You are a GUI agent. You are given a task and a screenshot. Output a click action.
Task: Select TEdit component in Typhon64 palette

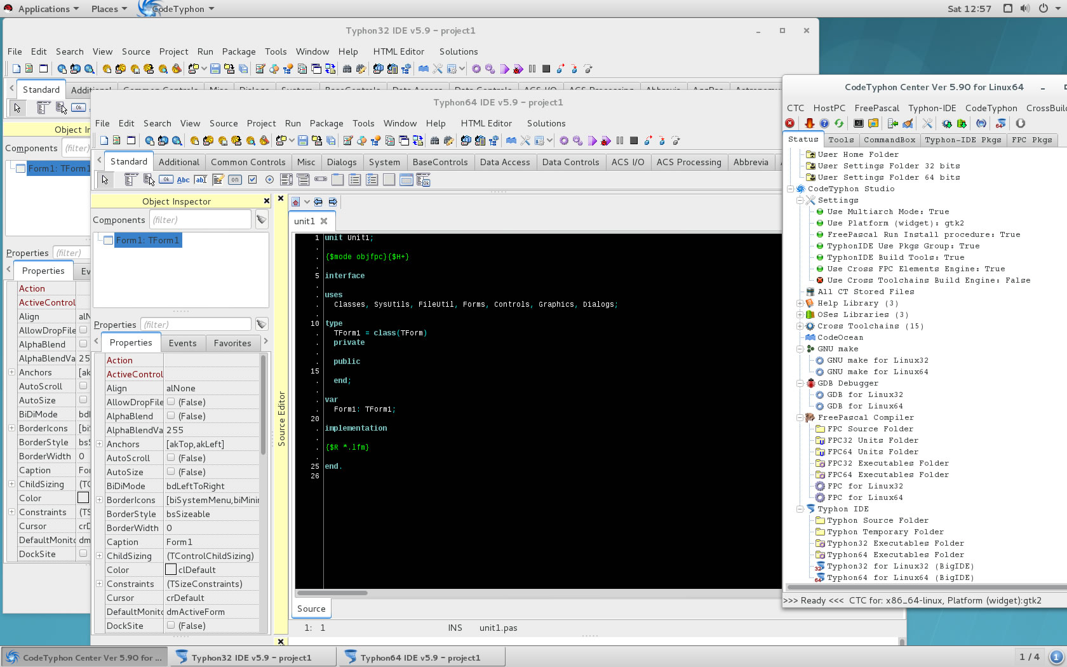click(x=200, y=180)
